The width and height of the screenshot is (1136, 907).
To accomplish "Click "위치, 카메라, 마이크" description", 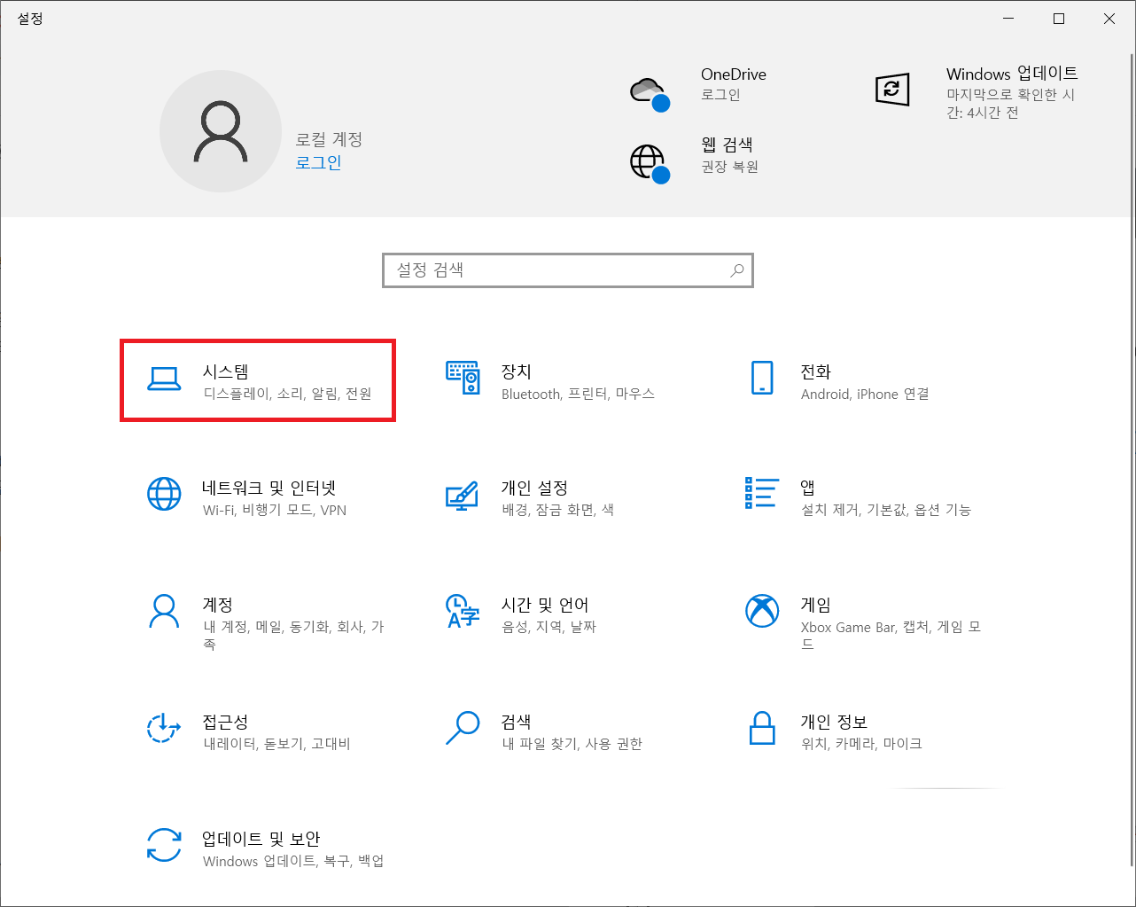I will click(861, 744).
